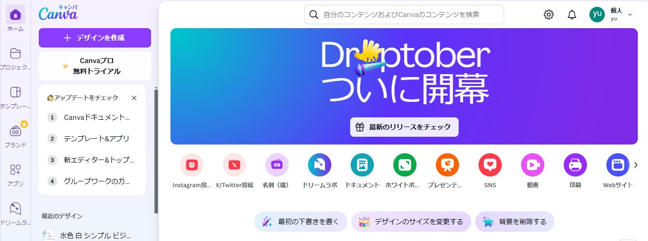This screenshot has width=648, height=241.
Task: Select the プレゼンテーション design icon
Action: [447, 165]
